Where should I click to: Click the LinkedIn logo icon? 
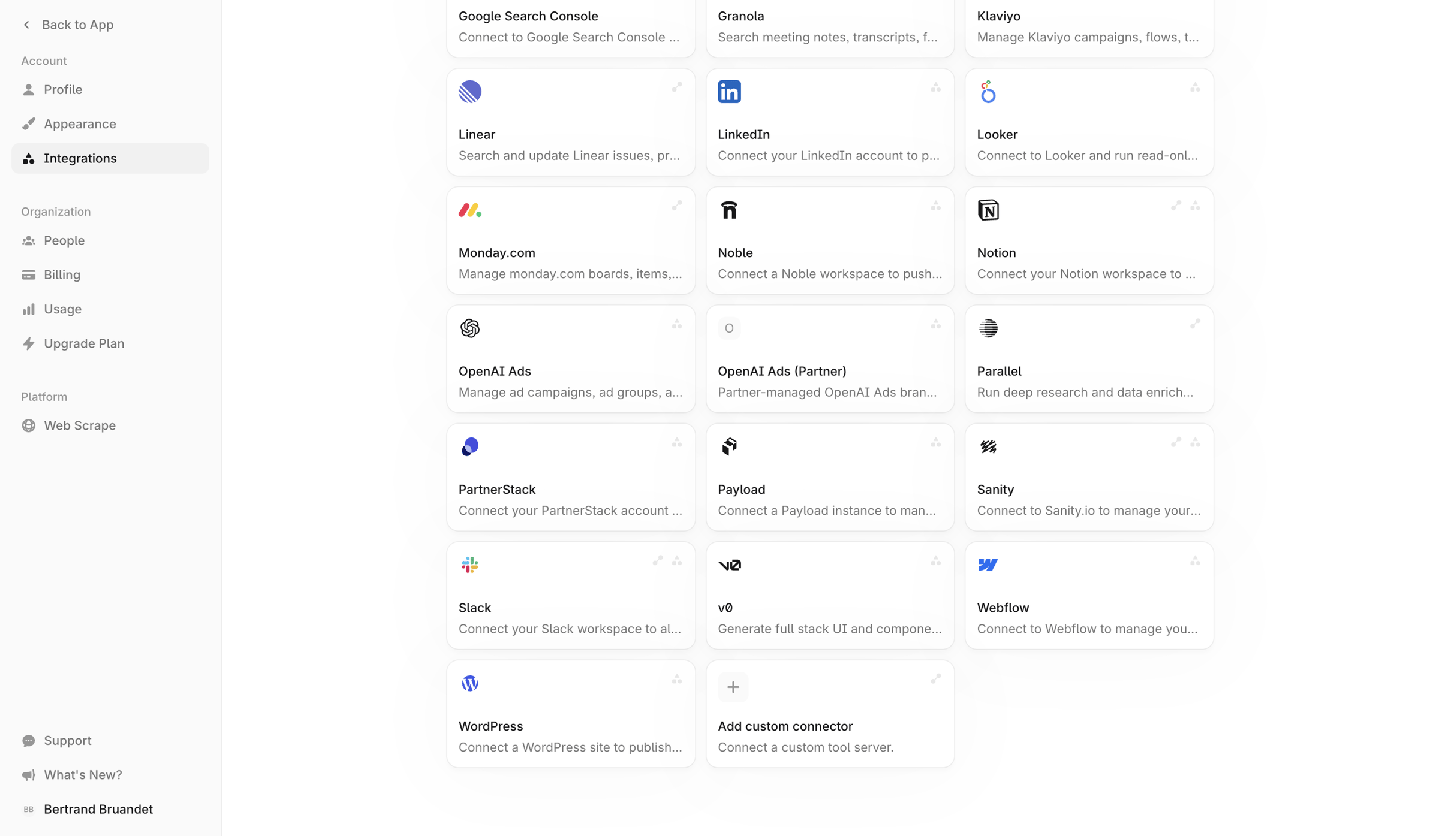(729, 92)
